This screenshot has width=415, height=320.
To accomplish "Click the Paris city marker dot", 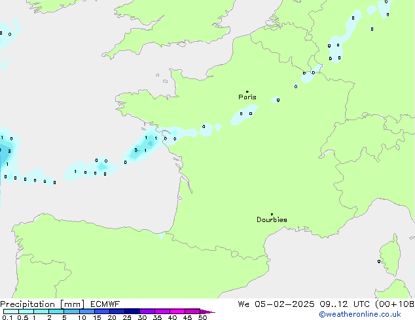I will [247, 91].
